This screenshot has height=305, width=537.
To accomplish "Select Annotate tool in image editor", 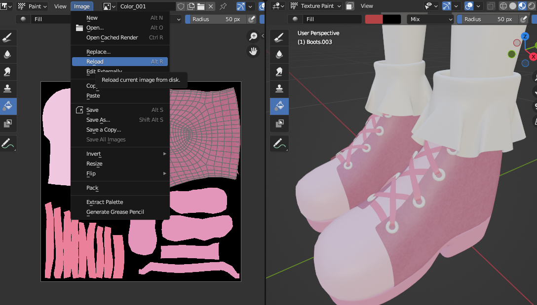I will (7, 143).
